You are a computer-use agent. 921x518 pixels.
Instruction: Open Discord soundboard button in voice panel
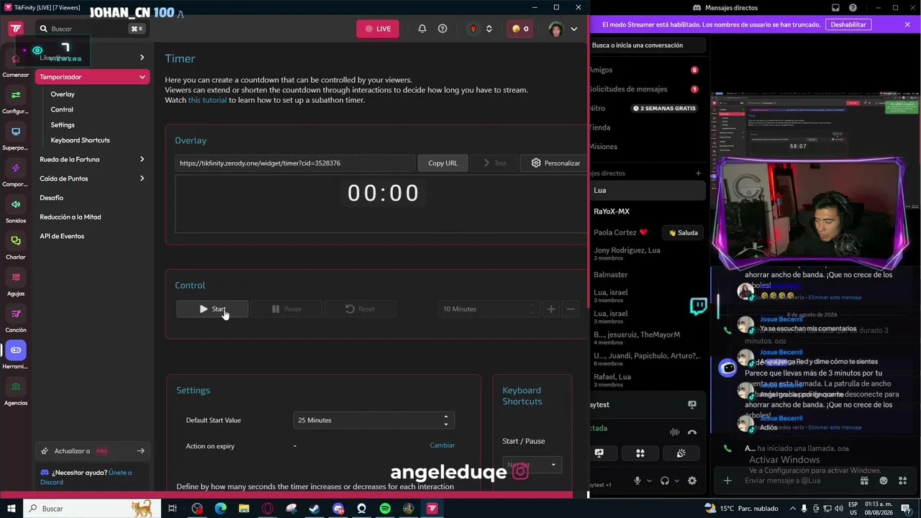pyautogui.click(x=681, y=453)
